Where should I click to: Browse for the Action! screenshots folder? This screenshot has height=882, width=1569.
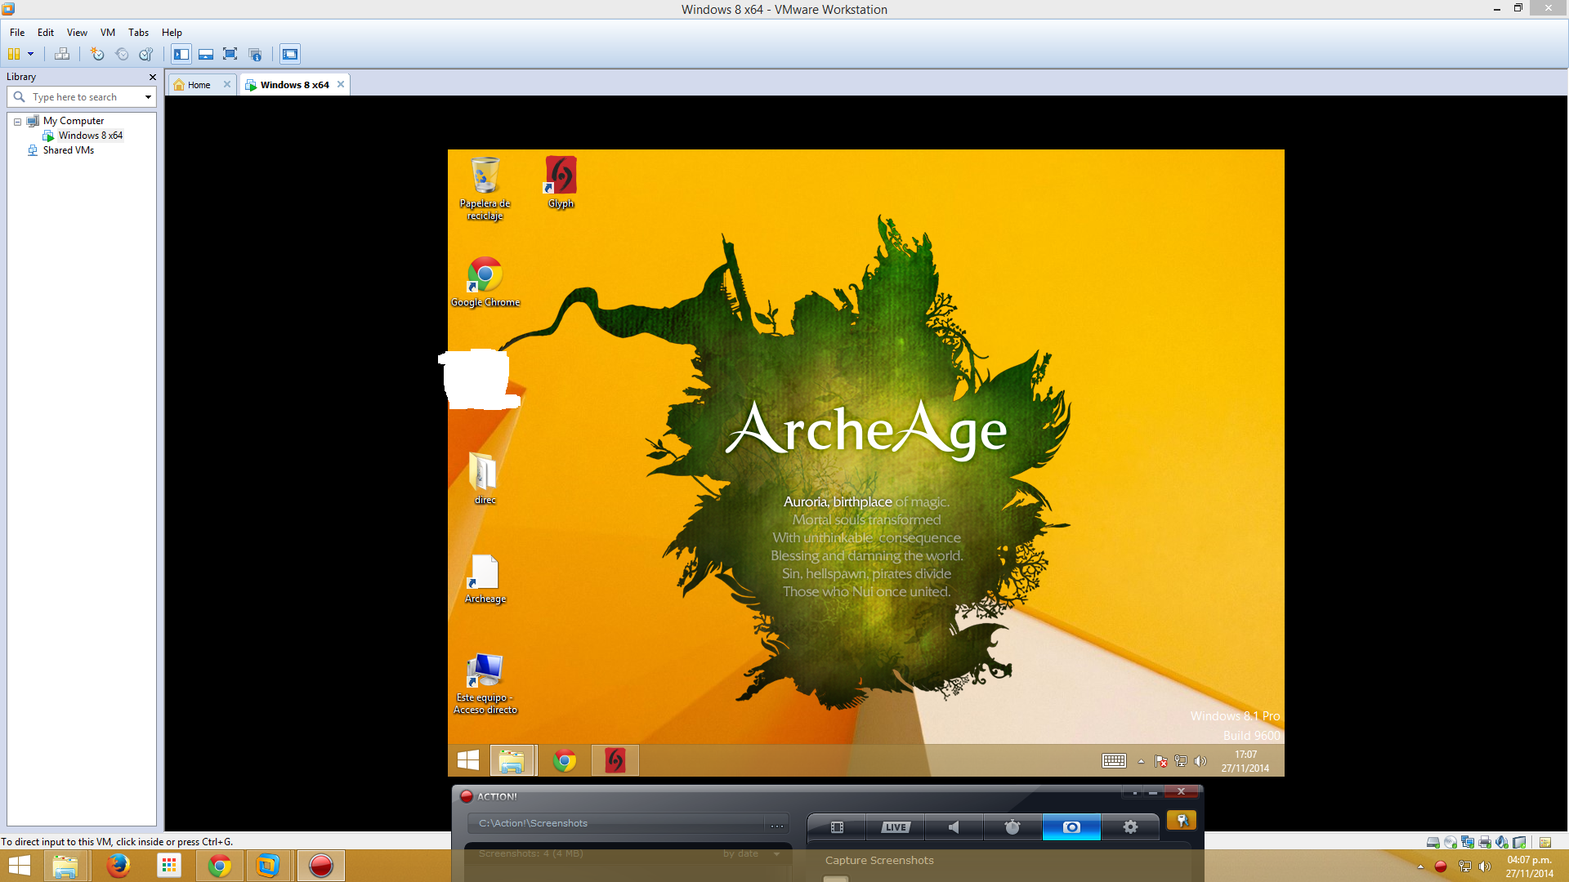pyautogui.click(x=776, y=824)
